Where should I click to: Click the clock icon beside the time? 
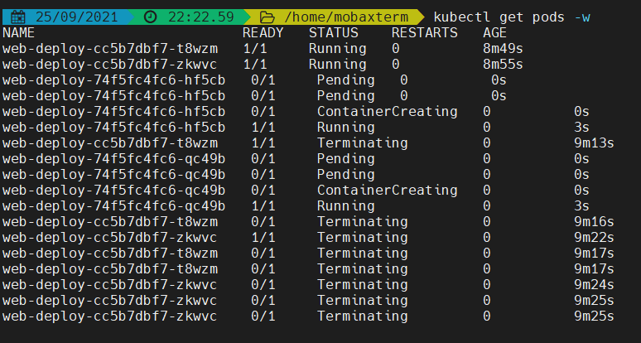tap(149, 17)
